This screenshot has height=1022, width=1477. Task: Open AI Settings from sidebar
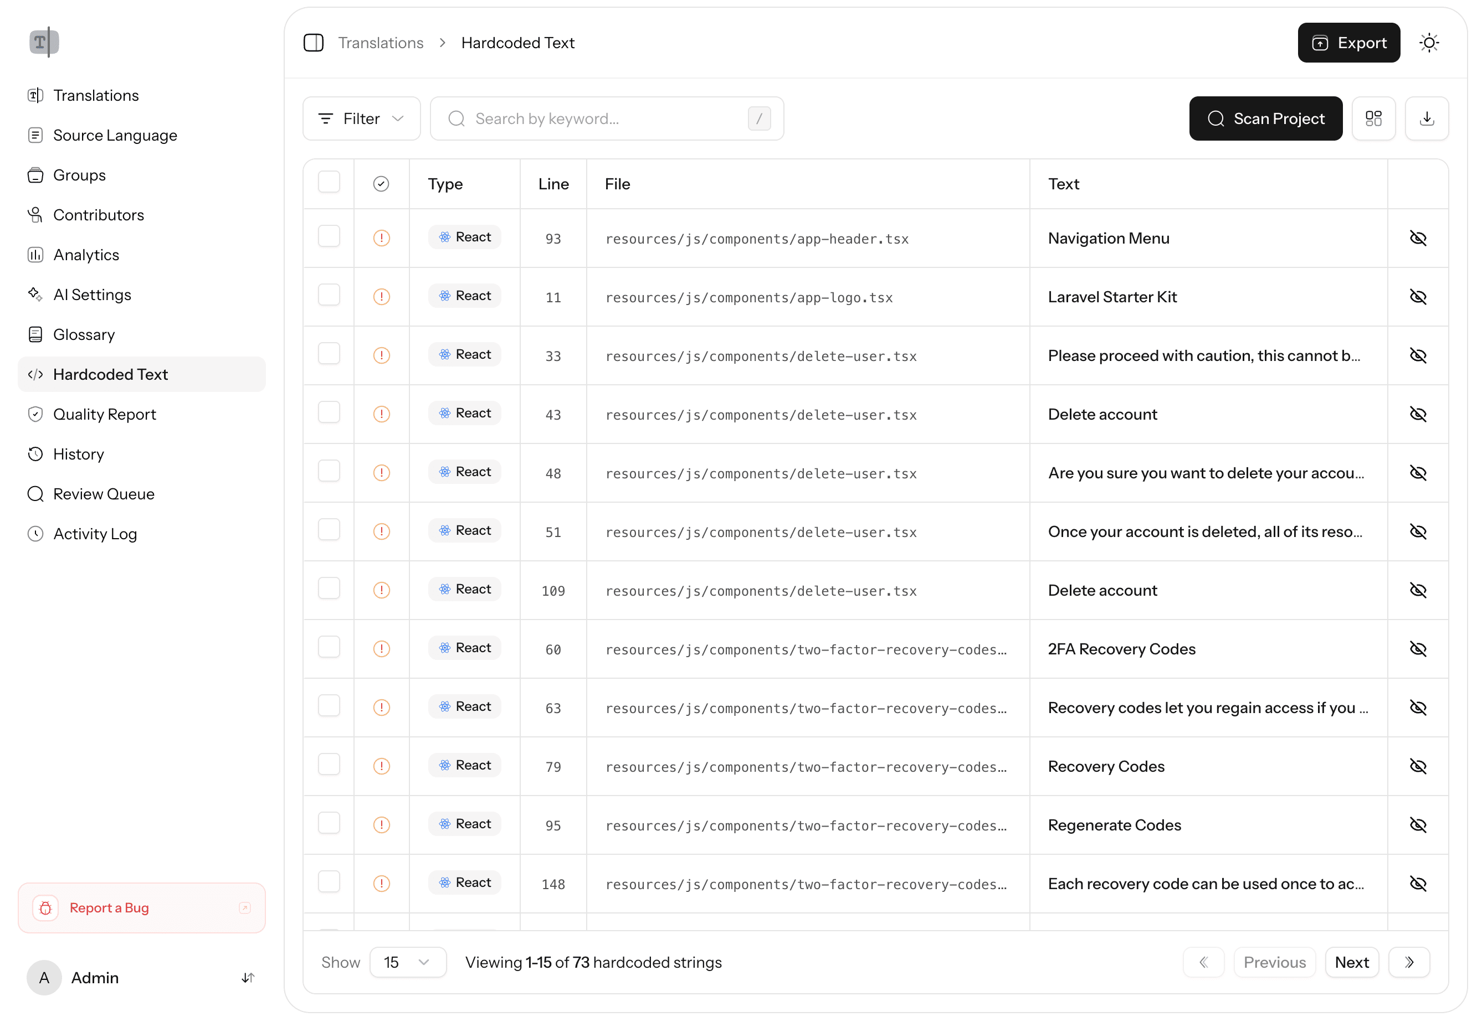91,294
